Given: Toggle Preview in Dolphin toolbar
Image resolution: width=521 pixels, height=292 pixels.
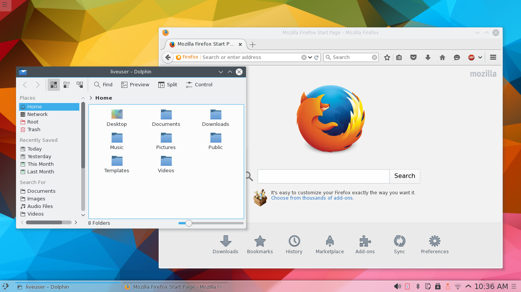Looking at the screenshot, I should 135,85.
